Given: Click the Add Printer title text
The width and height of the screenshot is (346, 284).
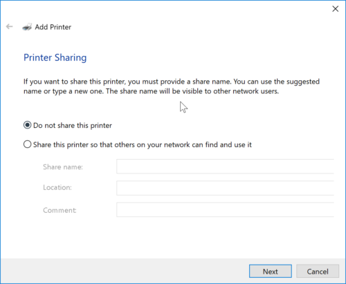Looking at the screenshot, I should 53,27.
